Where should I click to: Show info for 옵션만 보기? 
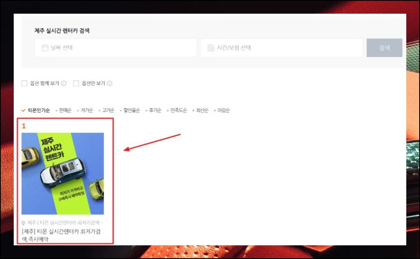pos(110,83)
